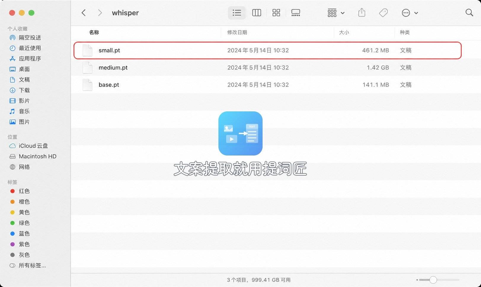Click the 141.1 MB size value
The height and width of the screenshot is (287, 481).
click(x=375, y=85)
